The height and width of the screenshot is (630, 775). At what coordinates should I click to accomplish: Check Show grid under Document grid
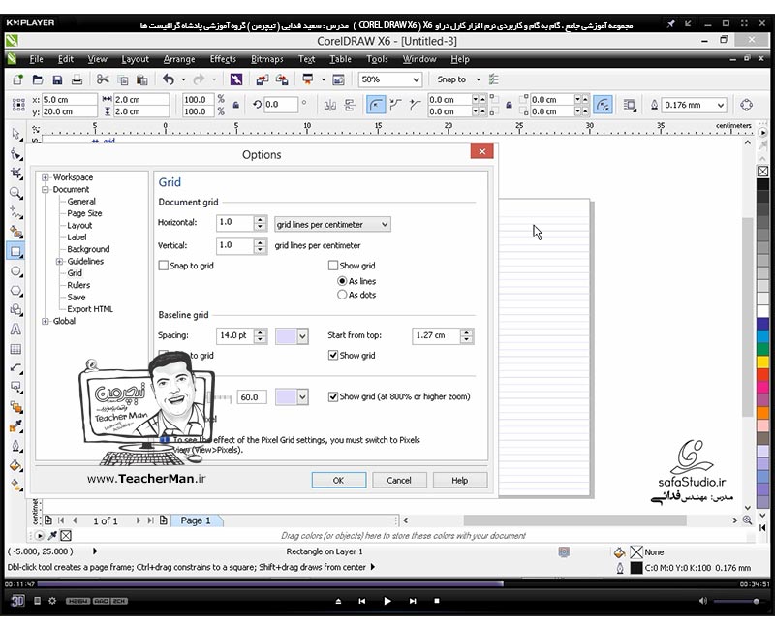pyautogui.click(x=333, y=266)
